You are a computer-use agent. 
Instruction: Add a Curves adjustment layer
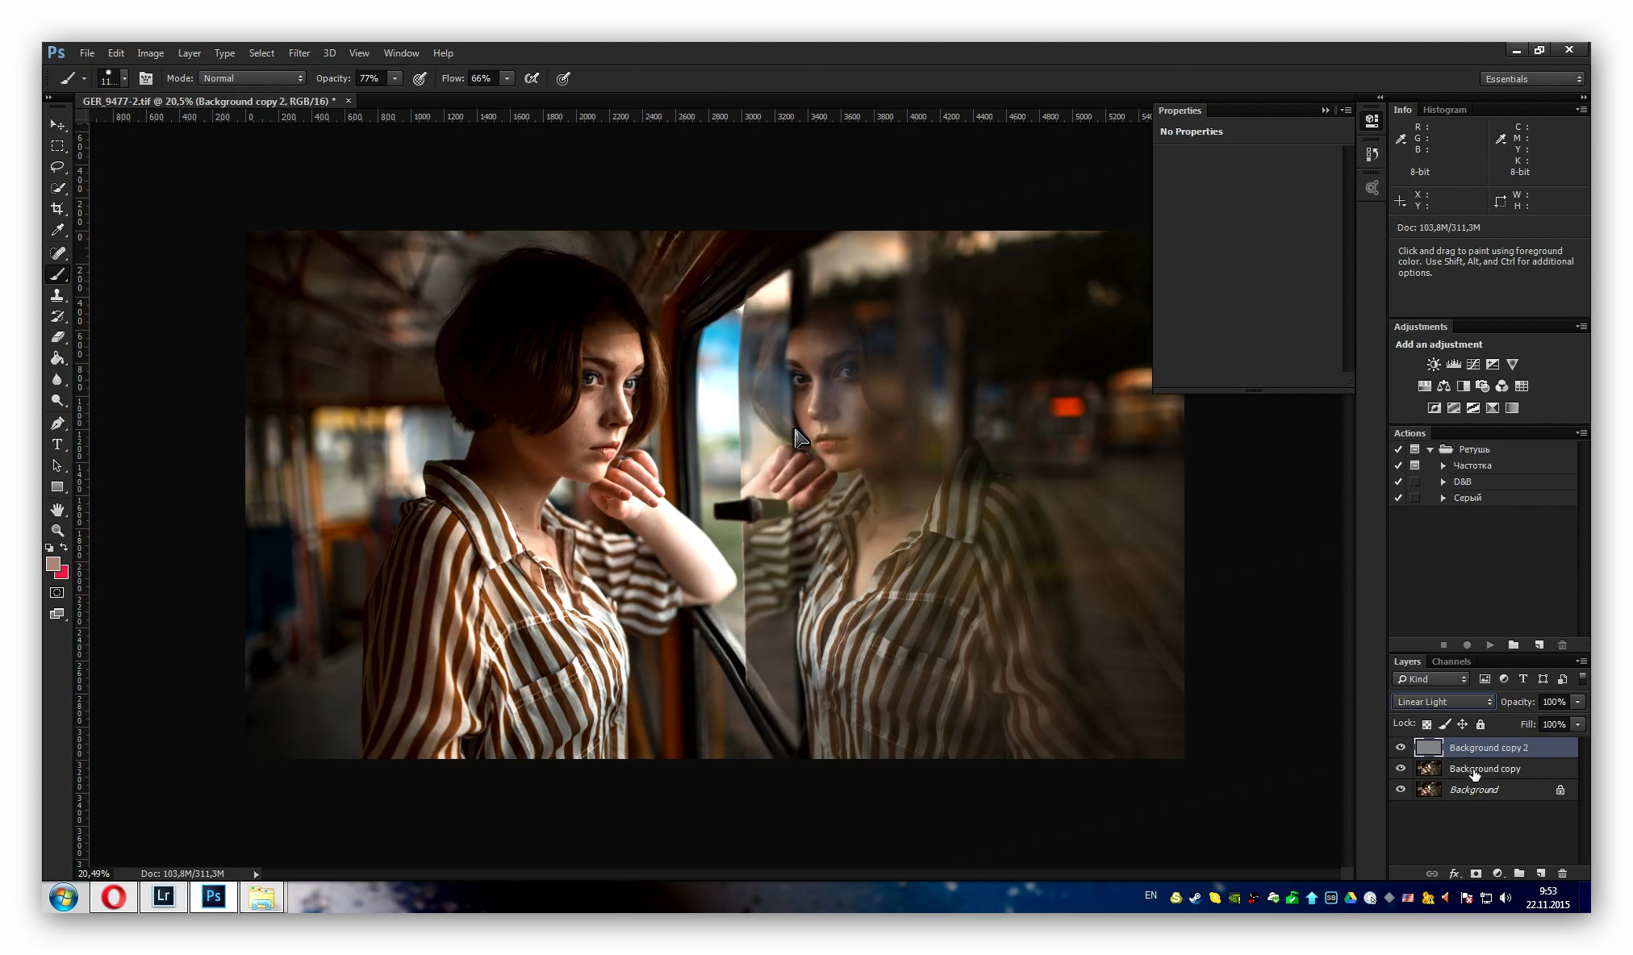pos(1473,365)
